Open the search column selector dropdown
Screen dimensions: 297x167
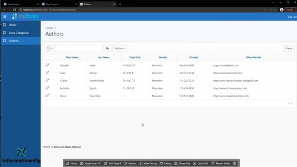[50, 48]
